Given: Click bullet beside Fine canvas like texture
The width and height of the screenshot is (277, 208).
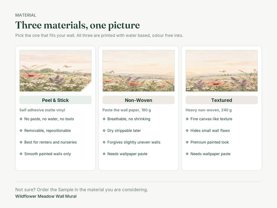Looking at the screenshot, I should [x=187, y=119].
